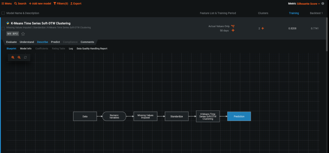Export the leaderboard
This screenshot has width=329, height=153.
[x=76, y=4]
